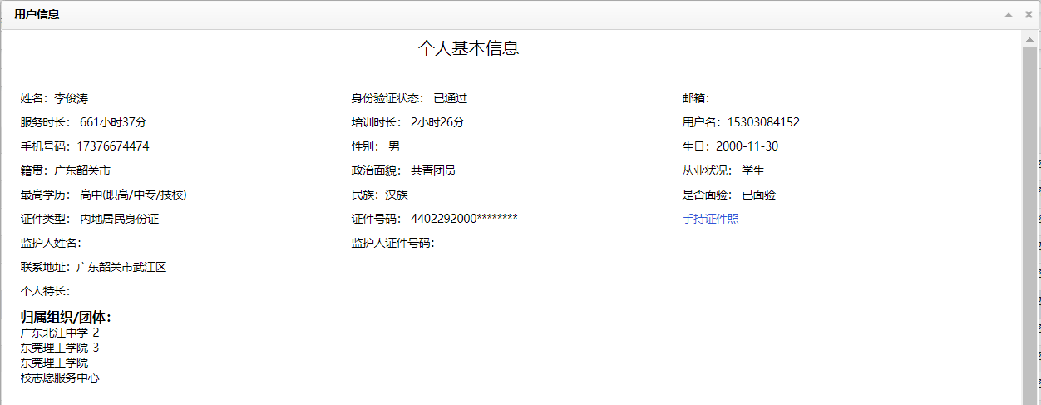Select the phone number 17376674474
The image size is (1041, 405).
point(112,146)
